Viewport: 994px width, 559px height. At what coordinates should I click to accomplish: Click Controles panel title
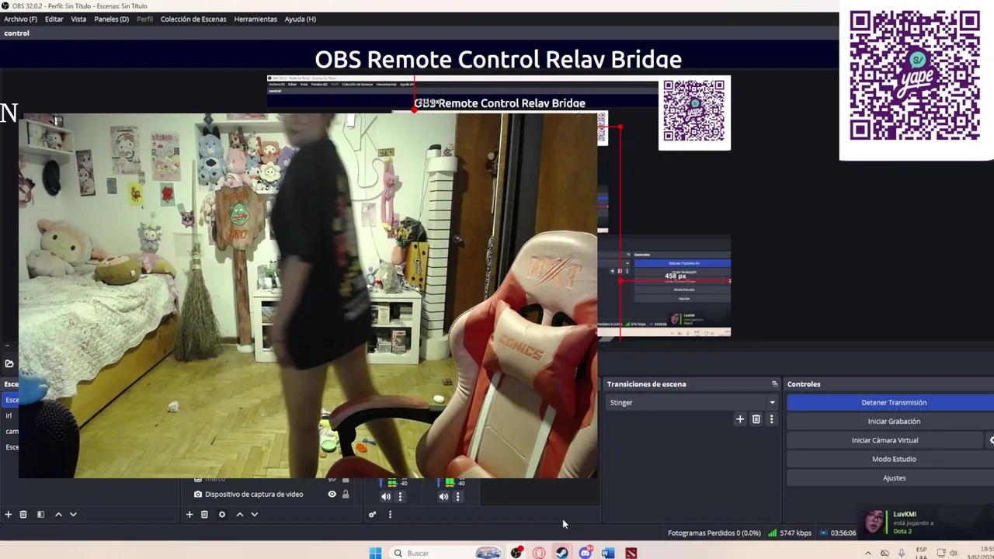coord(804,384)
